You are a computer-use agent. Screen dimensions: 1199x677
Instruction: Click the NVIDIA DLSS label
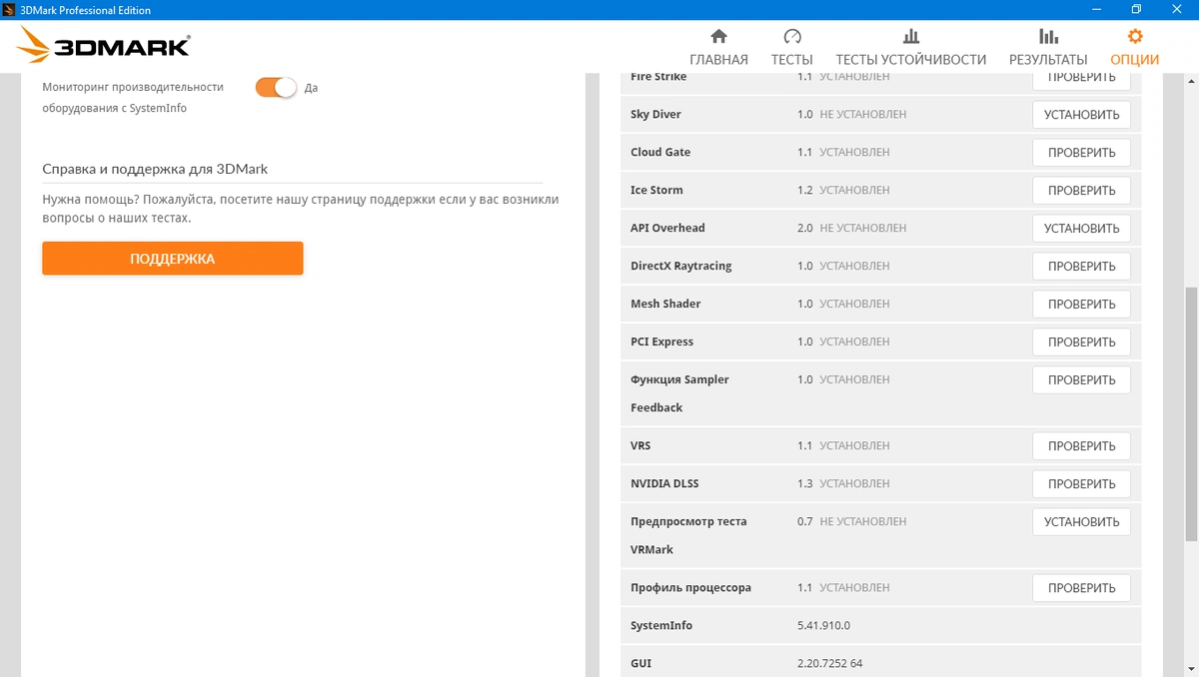pyautogui.click(x=664, y=484)
